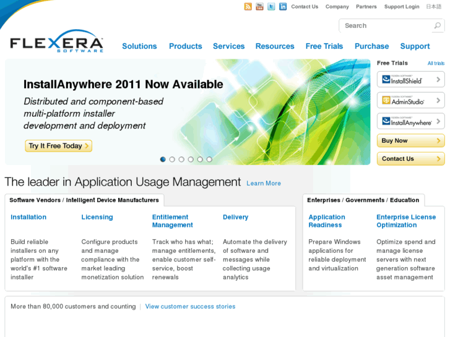Click the search magnifier icon

point(438,25)
